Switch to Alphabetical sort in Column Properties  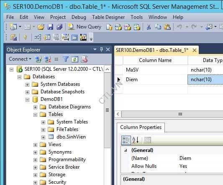coord(136,140)
